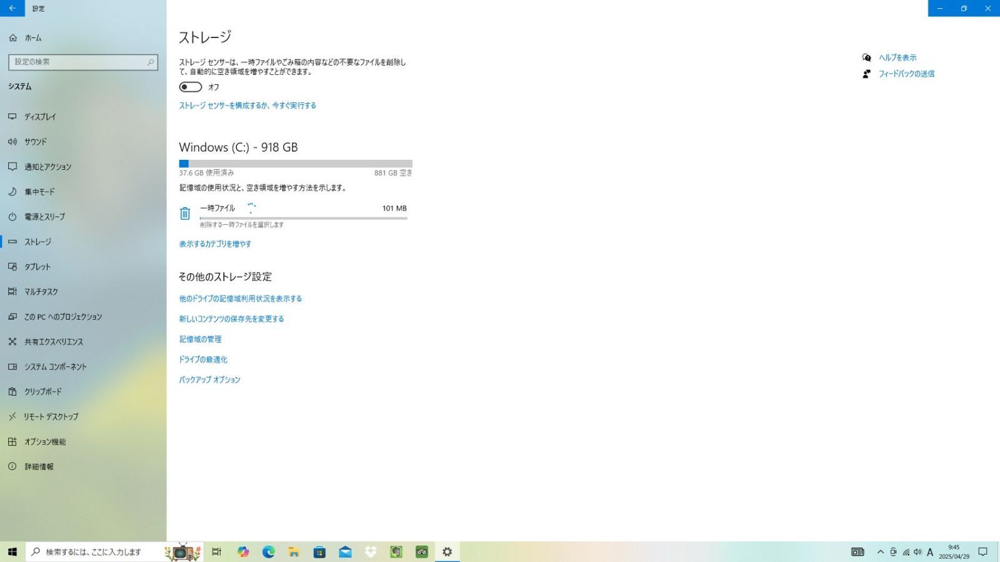Screen dimensions: 1000x562
Task: Open 記憶域の管理 link
Action: [201, 339]
